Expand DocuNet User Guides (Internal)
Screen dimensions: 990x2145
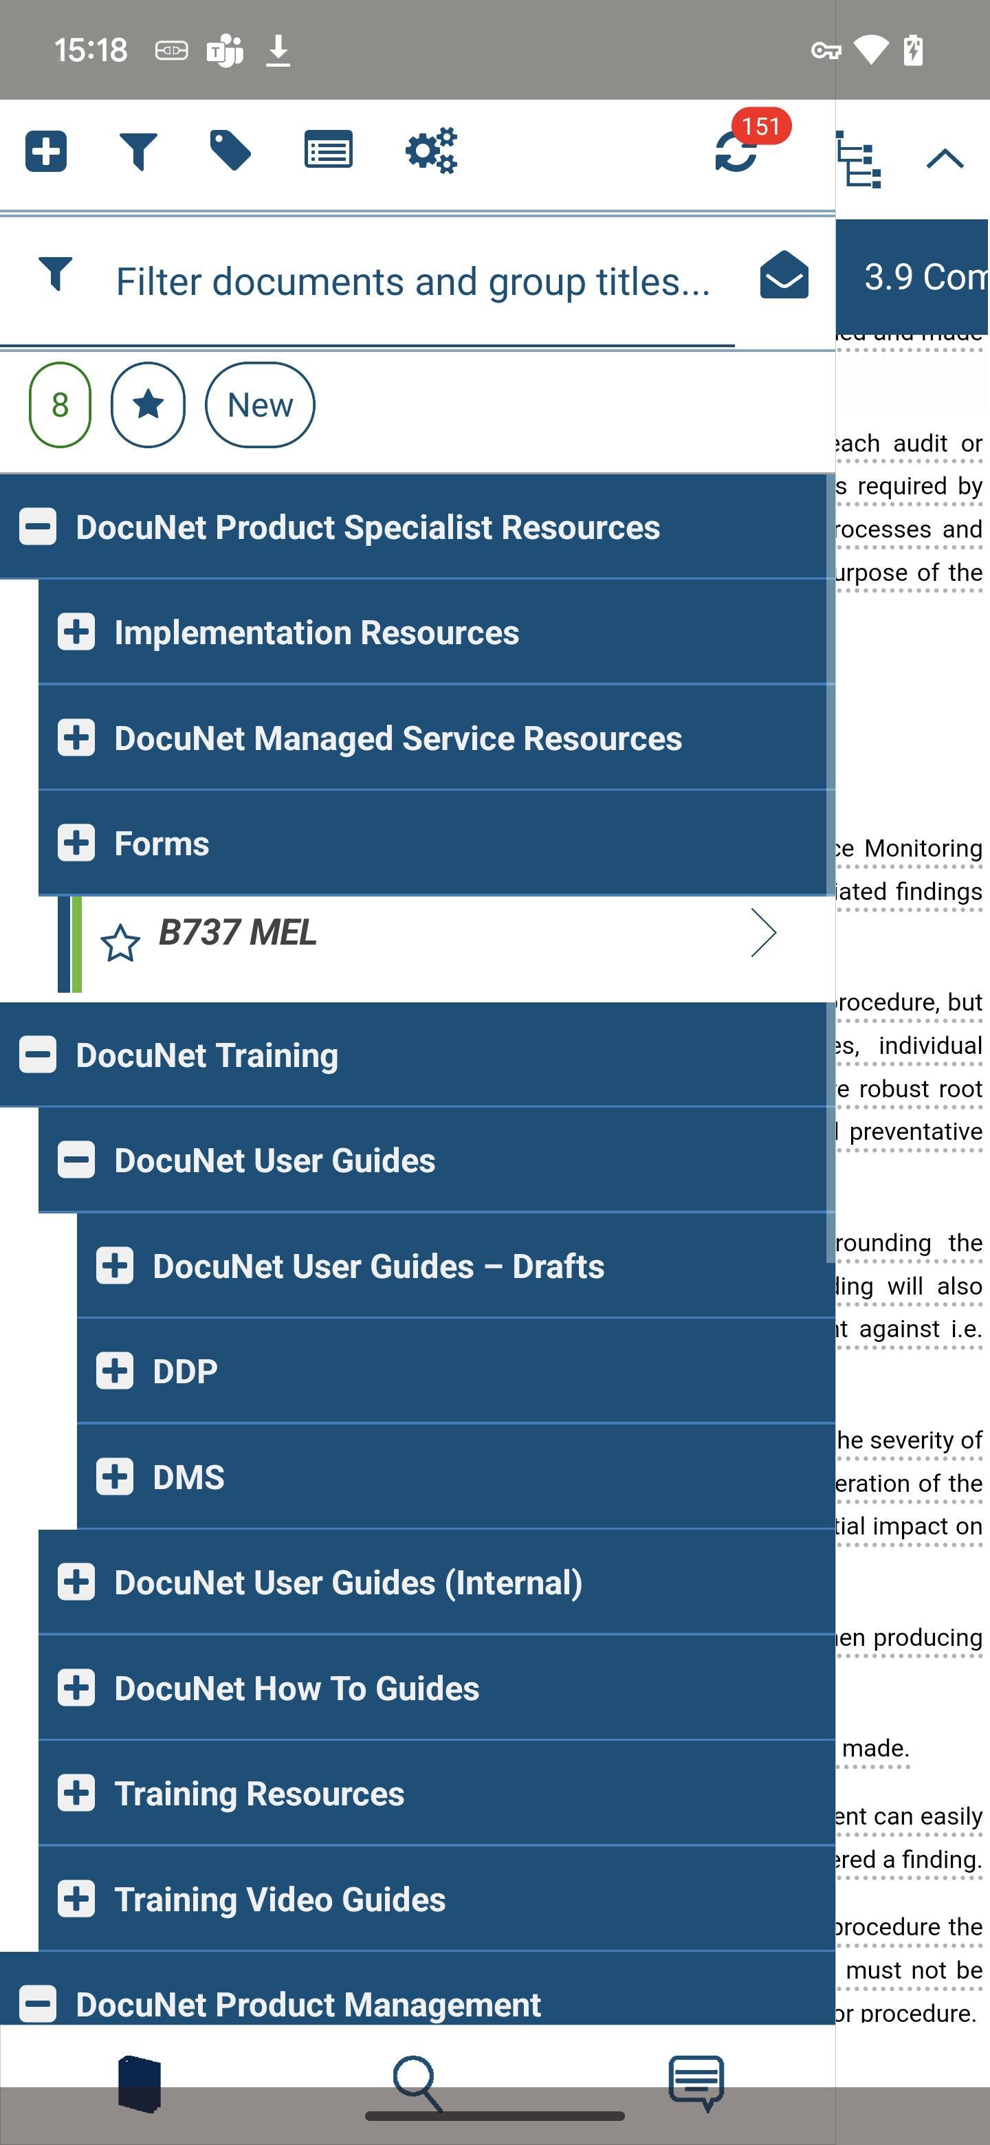(76, 1582)
